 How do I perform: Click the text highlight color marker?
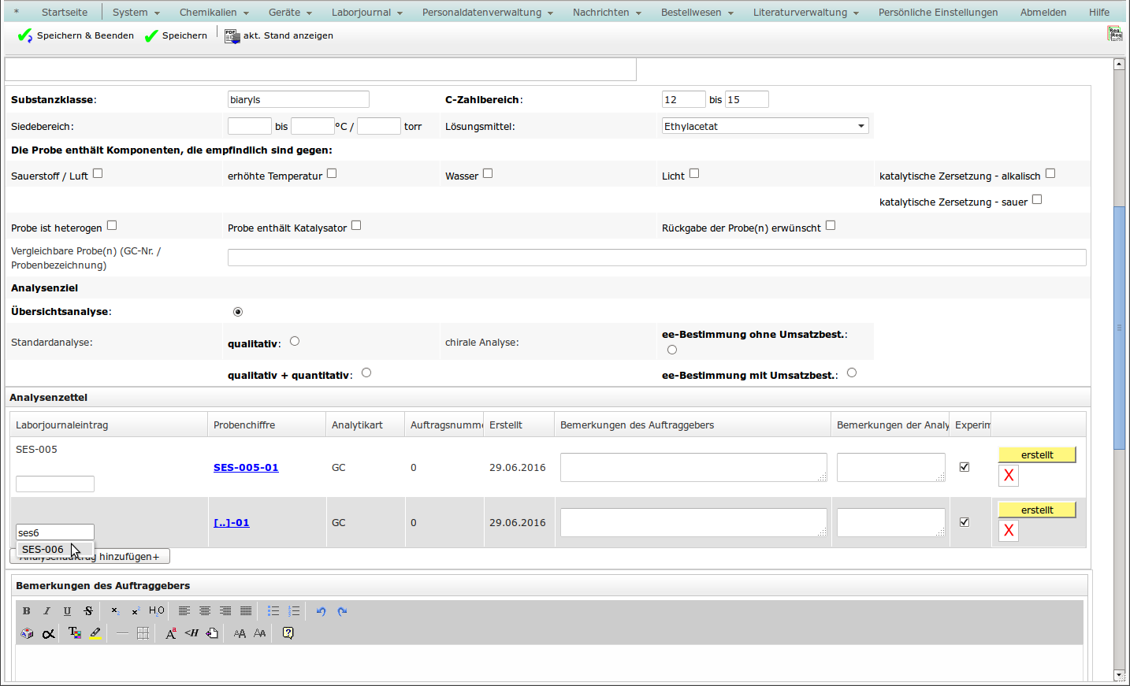click(95, 633)
